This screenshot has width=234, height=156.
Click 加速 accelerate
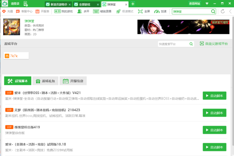[x=160, y=11]
